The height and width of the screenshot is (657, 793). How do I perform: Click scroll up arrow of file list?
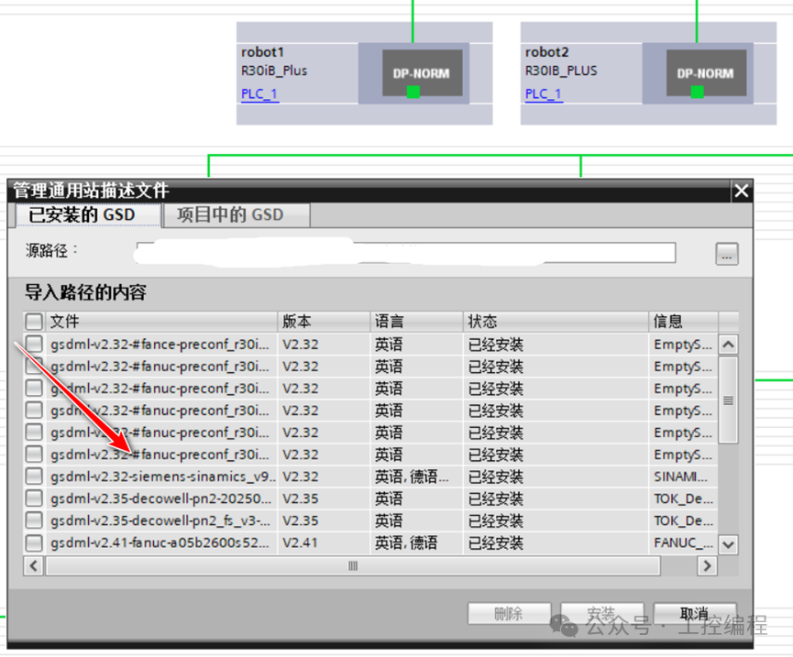pos(728,345)
